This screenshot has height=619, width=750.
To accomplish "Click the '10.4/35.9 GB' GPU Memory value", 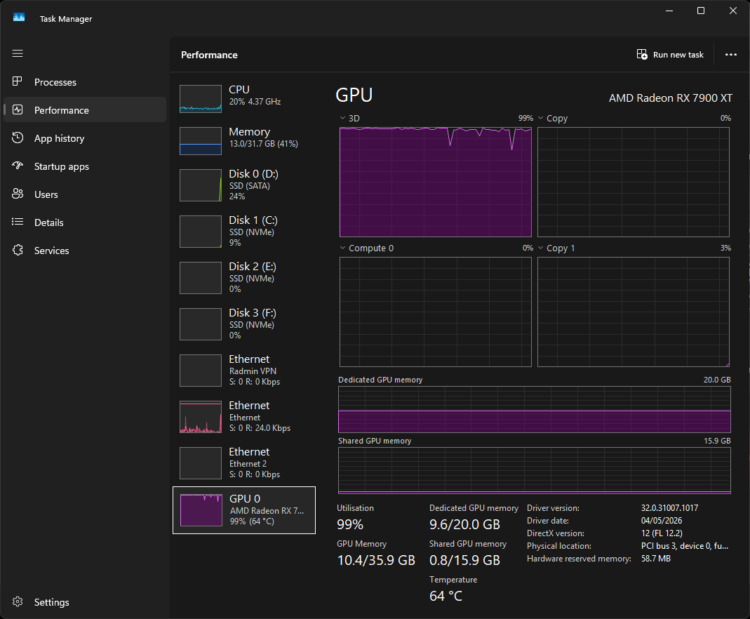I will coord(376,560).
